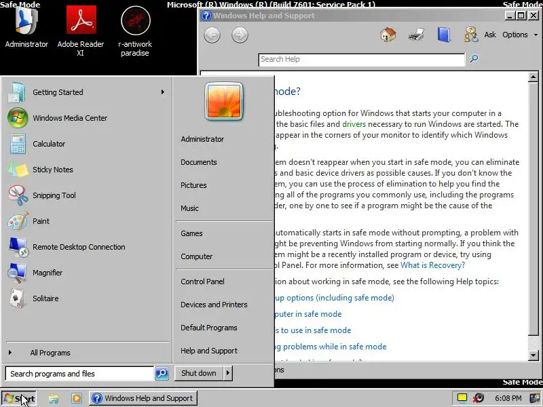The height and width of the screenshot is (407, 543).
Task: Open Browse Help book icon
Action: [x=444, y=35]
